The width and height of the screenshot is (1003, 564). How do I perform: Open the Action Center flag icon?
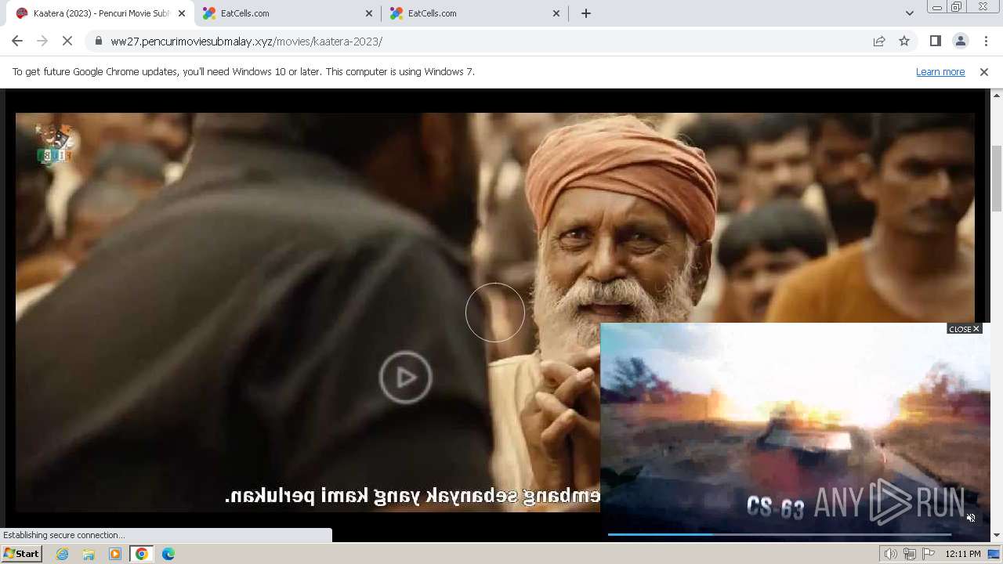pos(929,554)
